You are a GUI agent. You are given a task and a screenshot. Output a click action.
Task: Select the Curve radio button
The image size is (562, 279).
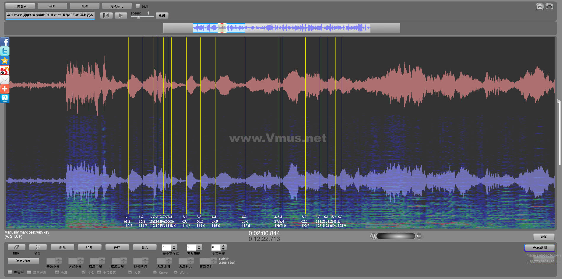tap(155, 273)
